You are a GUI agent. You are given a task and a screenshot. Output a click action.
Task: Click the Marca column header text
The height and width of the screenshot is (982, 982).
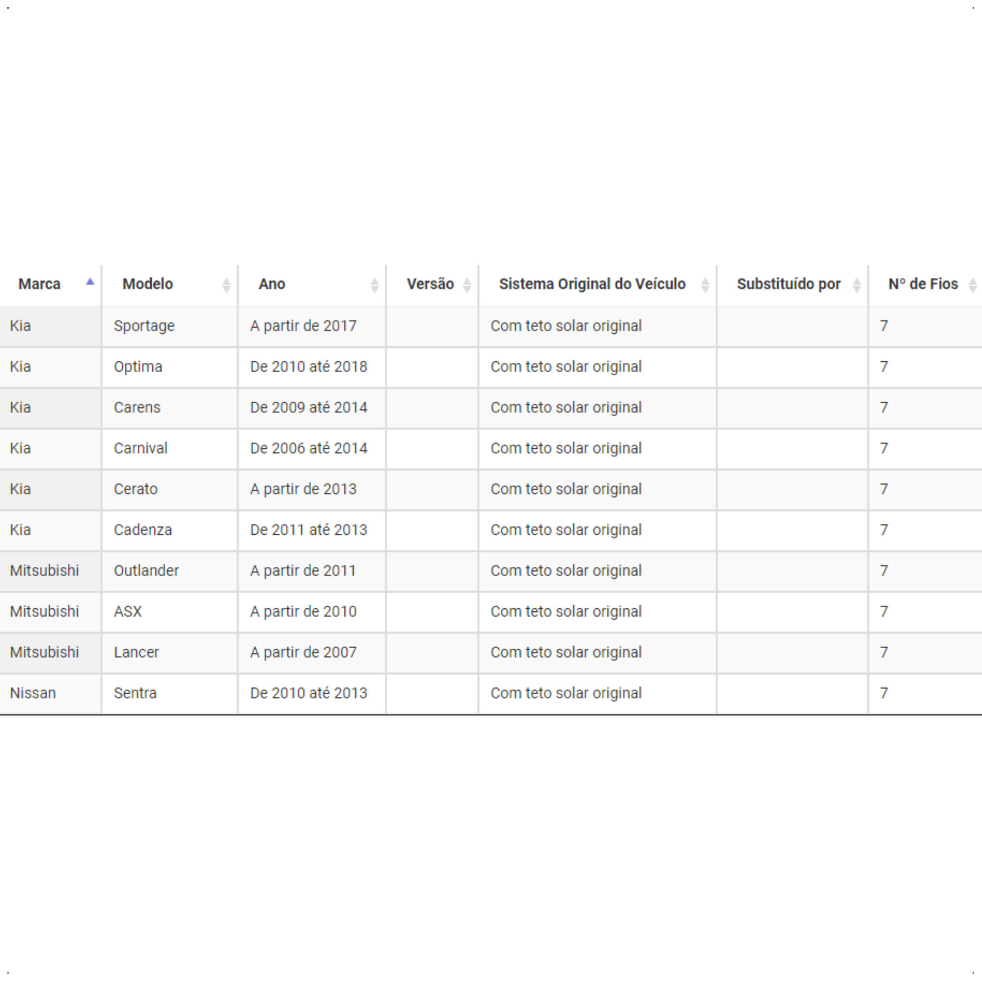39,284
